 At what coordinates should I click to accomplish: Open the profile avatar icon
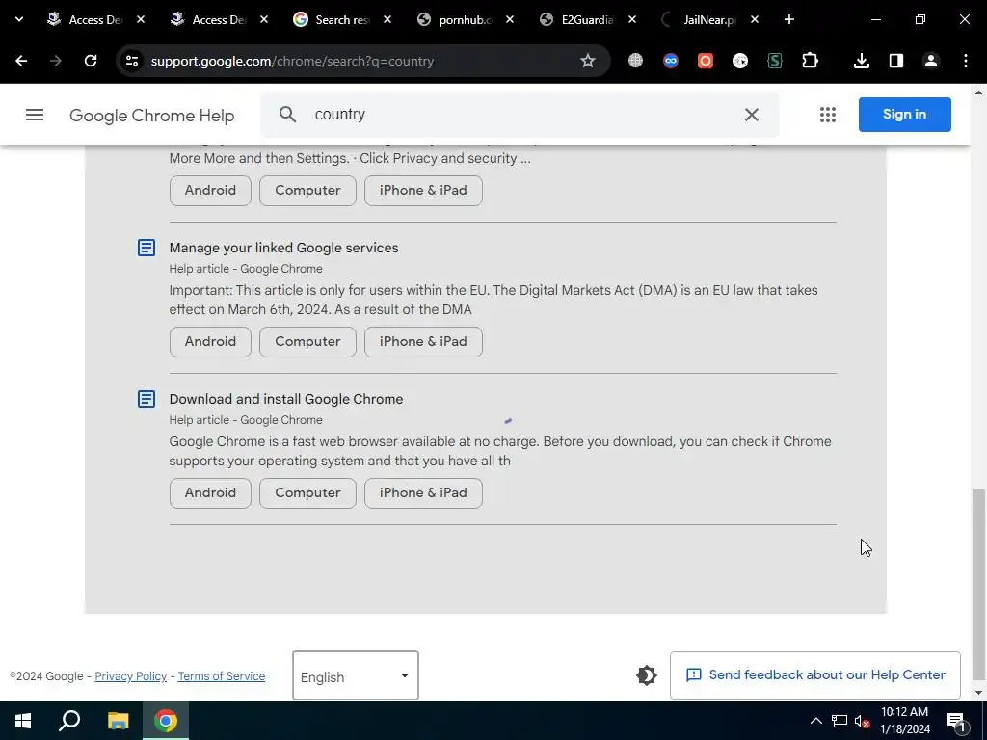931,61
